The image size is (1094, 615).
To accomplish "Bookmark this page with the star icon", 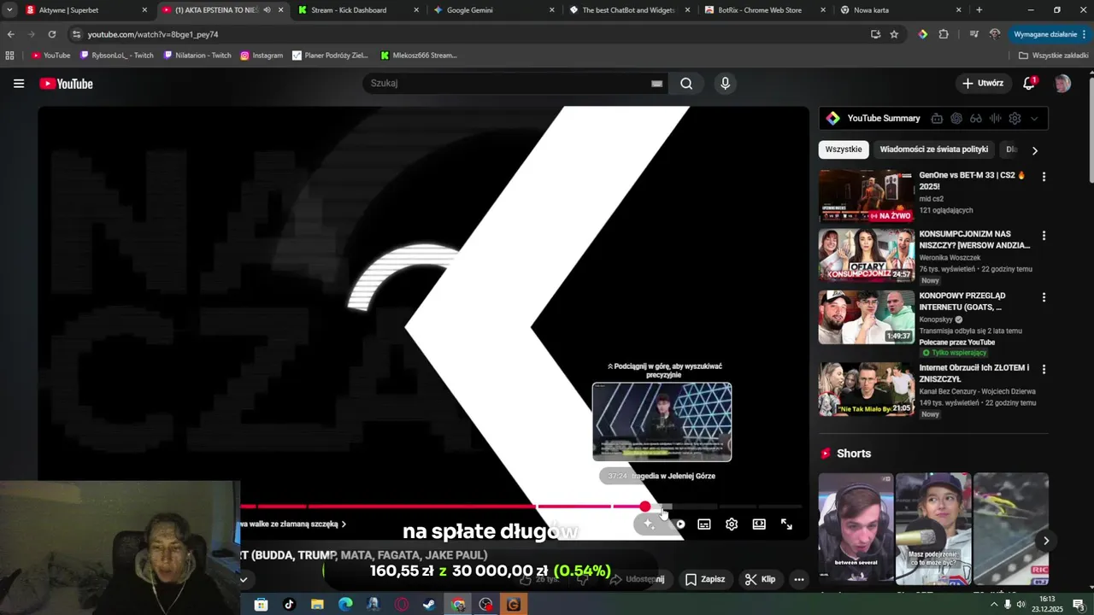I will (894, 34).
